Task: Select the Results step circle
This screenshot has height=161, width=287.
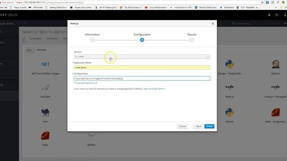Action: (x=192, y=40)
